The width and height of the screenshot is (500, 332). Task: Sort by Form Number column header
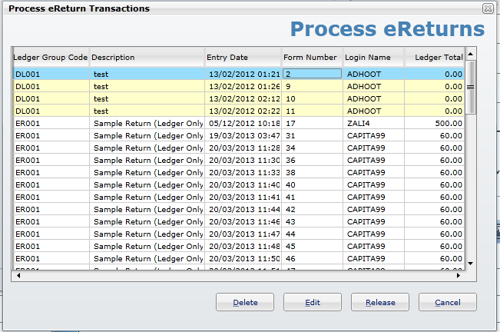(x=312, y=58)
